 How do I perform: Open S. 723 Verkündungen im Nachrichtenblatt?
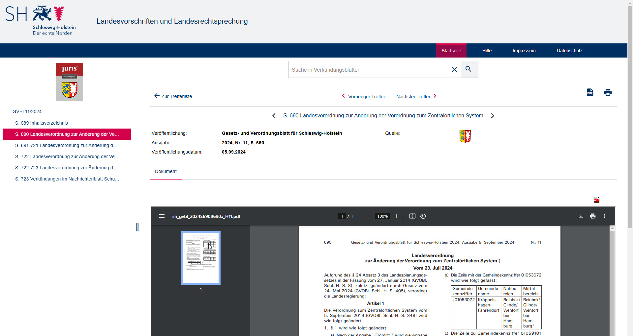click(67, 179)
